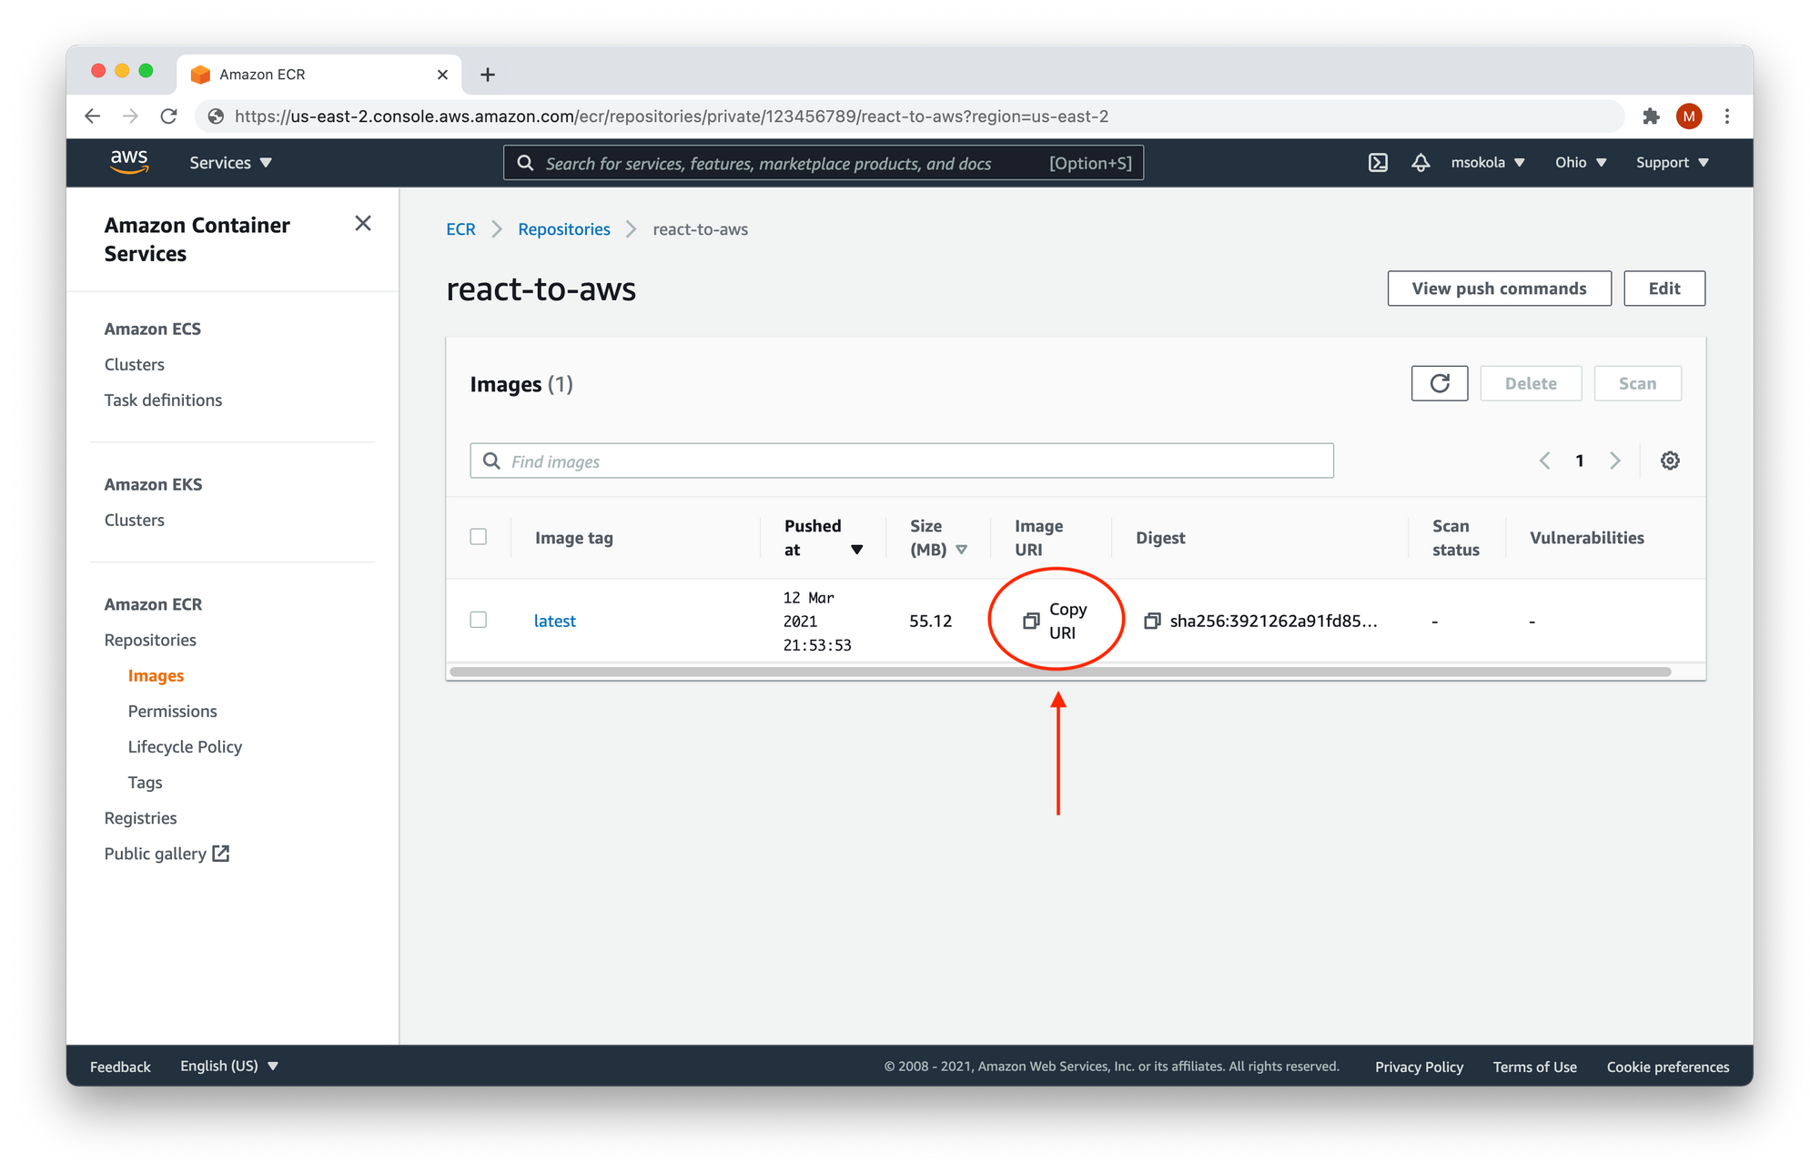Viewport: 1820px width, 1174px height.
Task: Open a new browser tab with plus icon
Action: (x=488, y=75)
